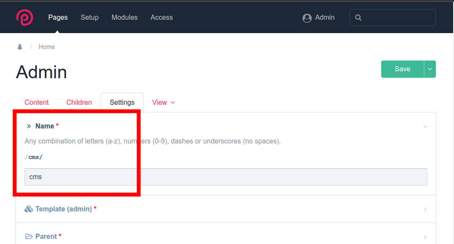Viewport: 454px width, 244px height.
Task: Click the Name field double-arrow icon
Action: point(29,126)
